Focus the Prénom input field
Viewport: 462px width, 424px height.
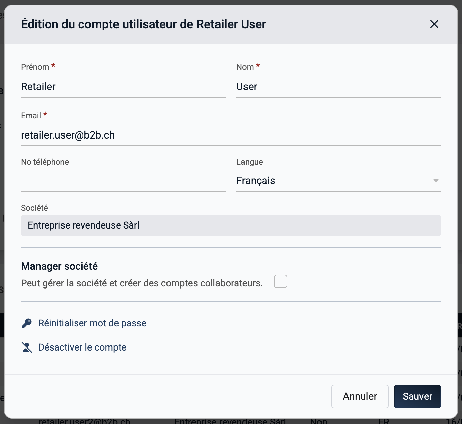click(123, 87)
